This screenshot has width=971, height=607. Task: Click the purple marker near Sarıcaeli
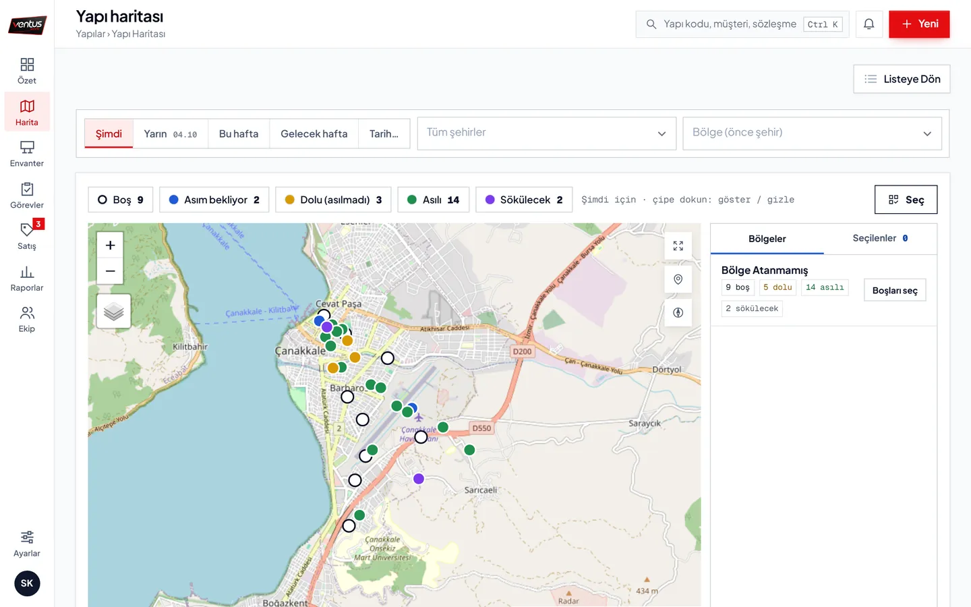(419, 479)
